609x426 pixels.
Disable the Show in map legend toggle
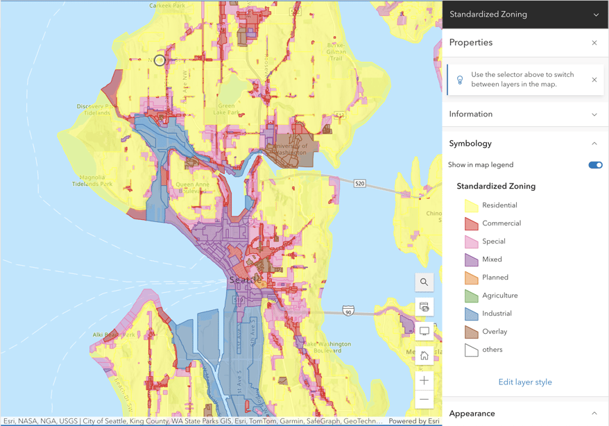click(594, 164)
